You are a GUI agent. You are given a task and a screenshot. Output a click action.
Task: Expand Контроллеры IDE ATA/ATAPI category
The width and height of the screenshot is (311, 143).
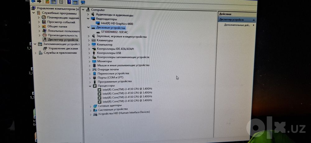pos(89,49)
